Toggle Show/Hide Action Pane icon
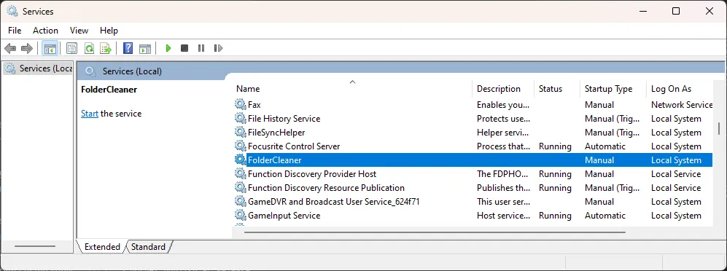 pyautogui.click(x=146, y=48)
